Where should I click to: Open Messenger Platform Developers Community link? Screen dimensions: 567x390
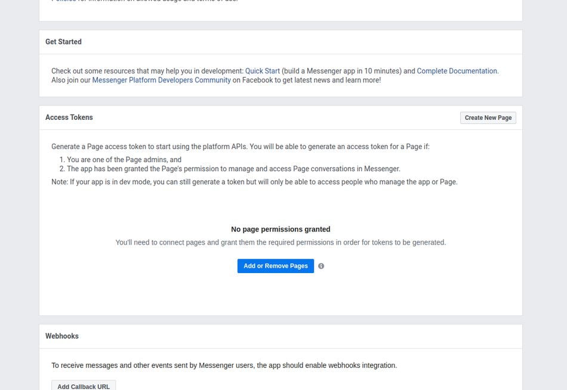161,81
